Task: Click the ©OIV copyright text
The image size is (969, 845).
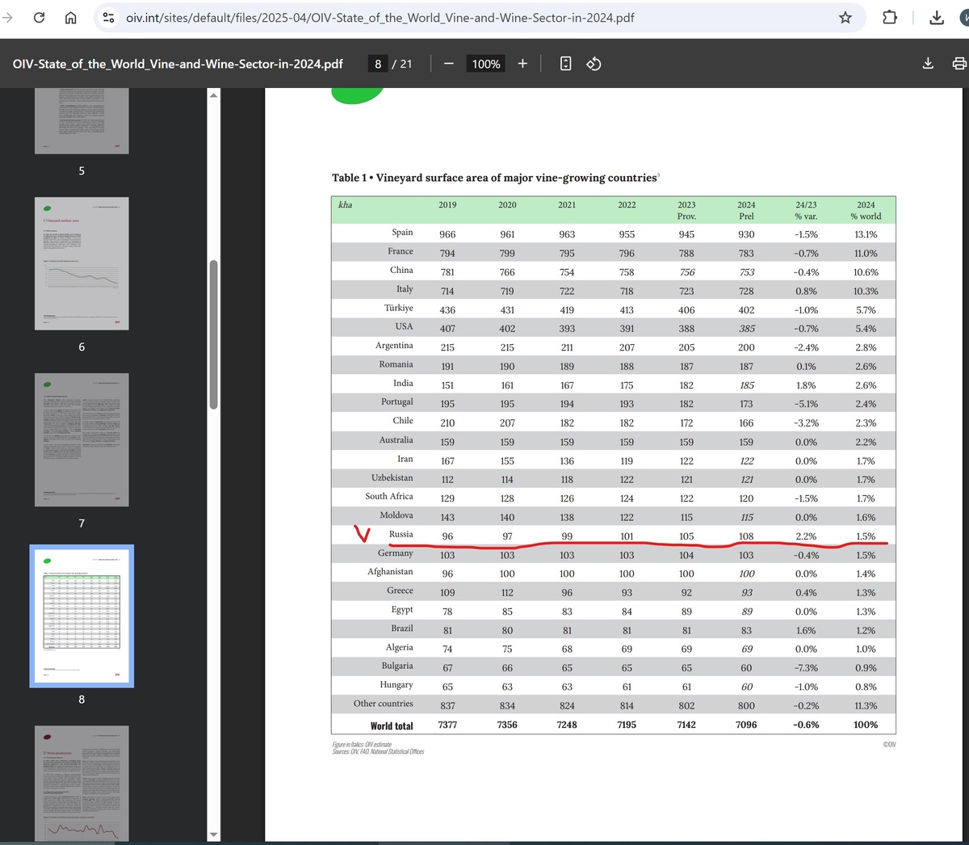Action: tap(888, 744)
